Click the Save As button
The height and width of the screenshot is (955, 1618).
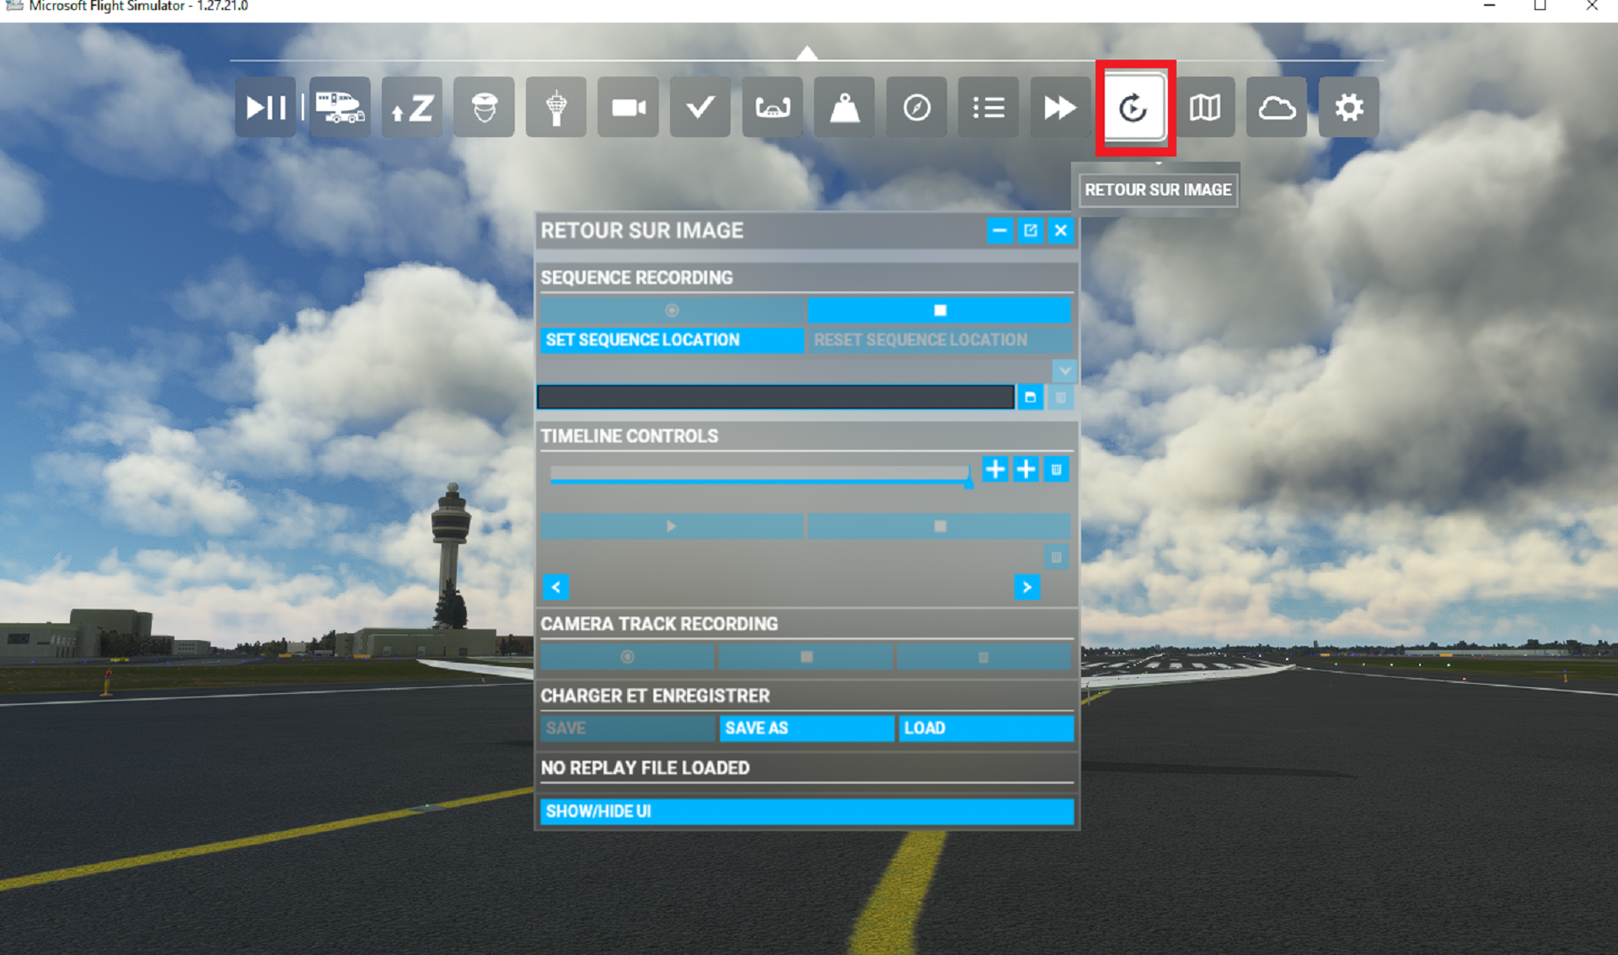(x=806, y=728)
